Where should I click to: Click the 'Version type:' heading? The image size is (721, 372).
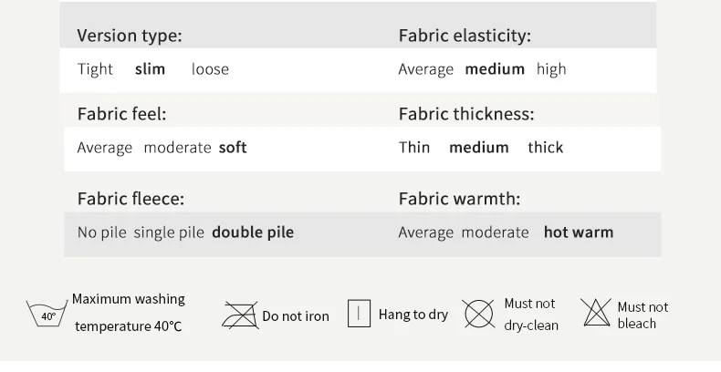click(x=130, y=36)
